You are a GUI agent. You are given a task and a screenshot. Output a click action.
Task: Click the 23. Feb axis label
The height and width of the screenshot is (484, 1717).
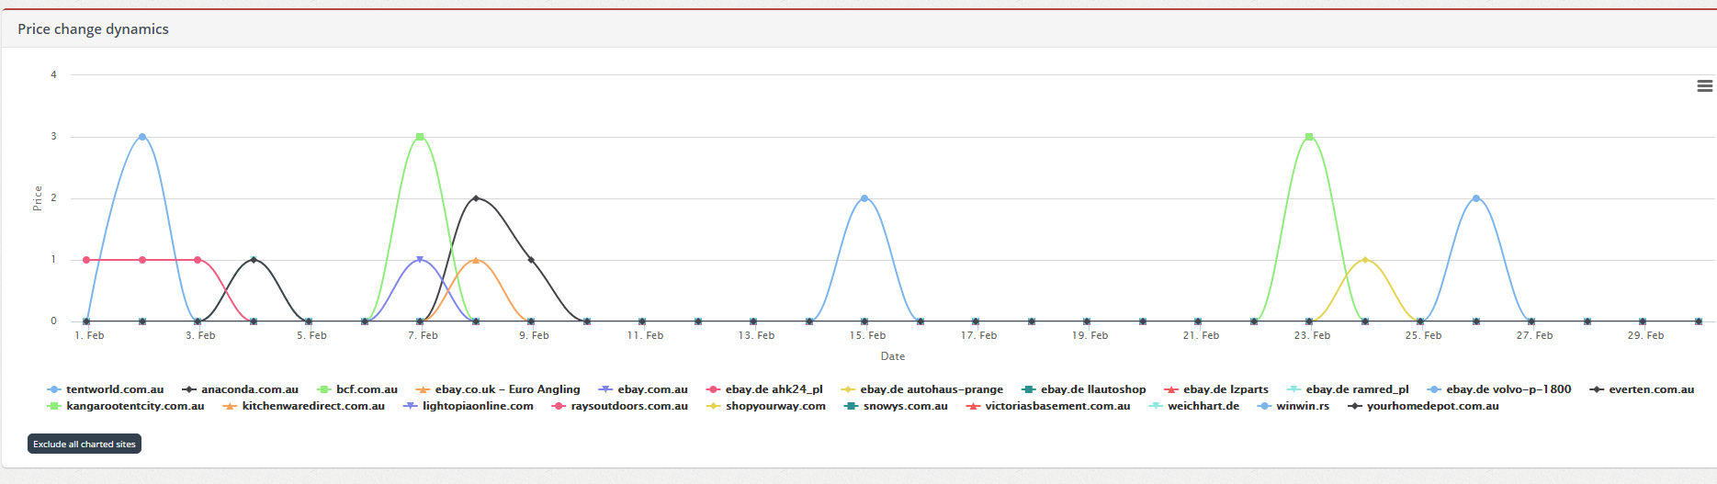tap(1312, 335)
